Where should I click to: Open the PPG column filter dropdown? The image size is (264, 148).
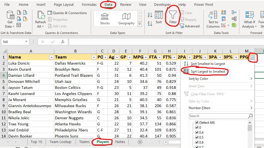(x=252, y=57)
